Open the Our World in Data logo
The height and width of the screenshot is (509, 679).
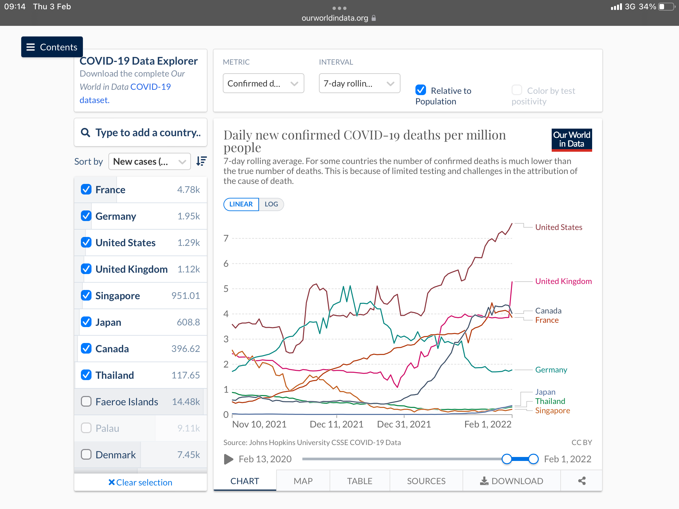point(572,140)
